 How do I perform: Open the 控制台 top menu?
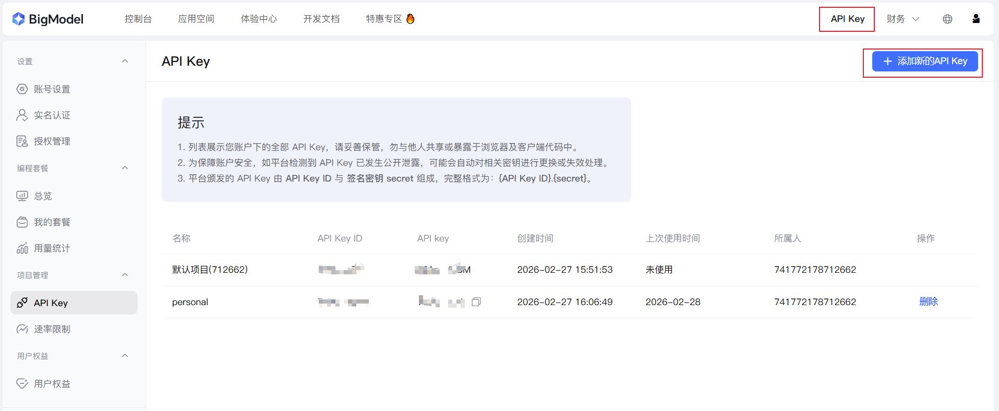point(138,19)
